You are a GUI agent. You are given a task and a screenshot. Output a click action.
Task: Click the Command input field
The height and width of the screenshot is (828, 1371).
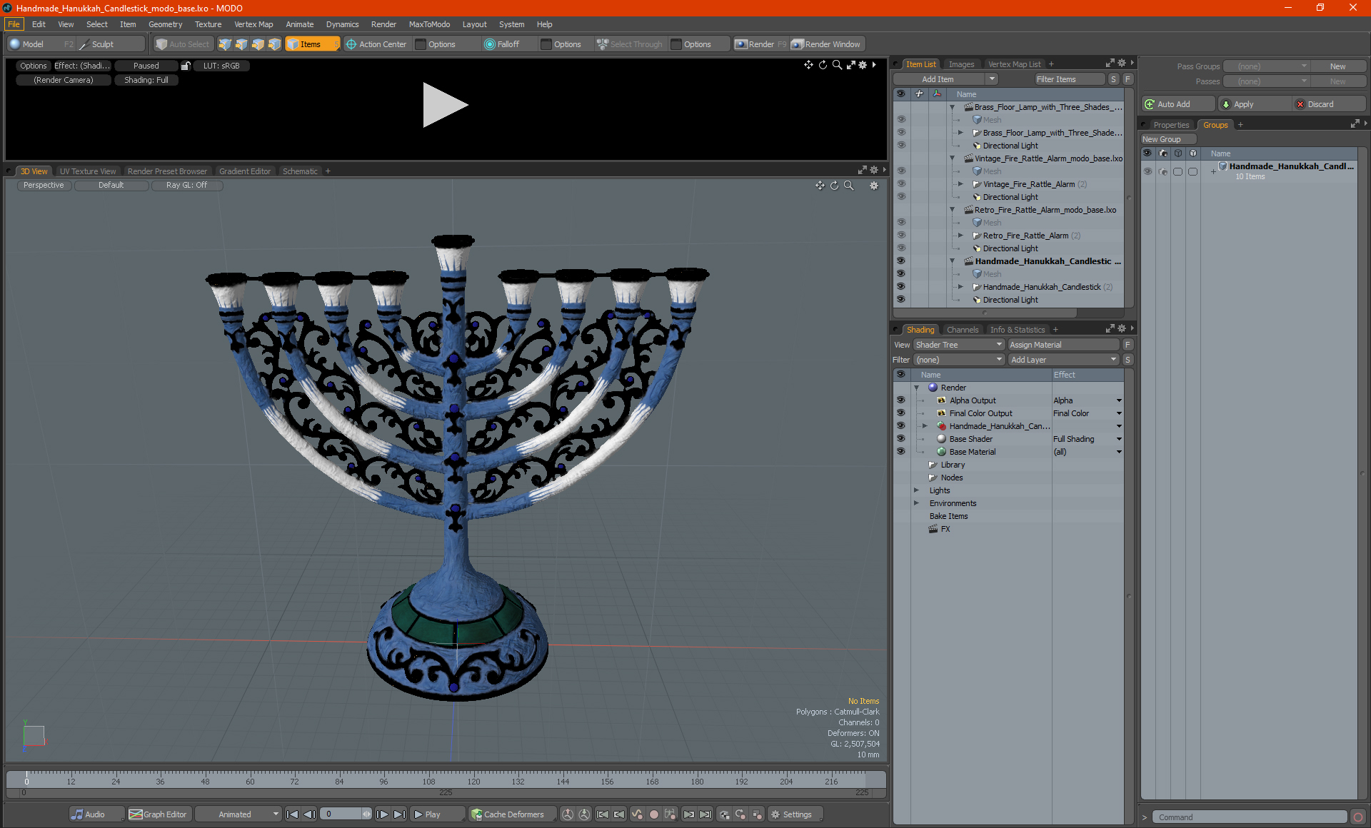1251,817
